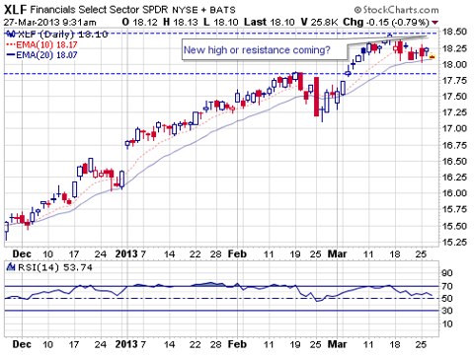Click the EMA(10) 18.17 legend entry

[41, 44]
